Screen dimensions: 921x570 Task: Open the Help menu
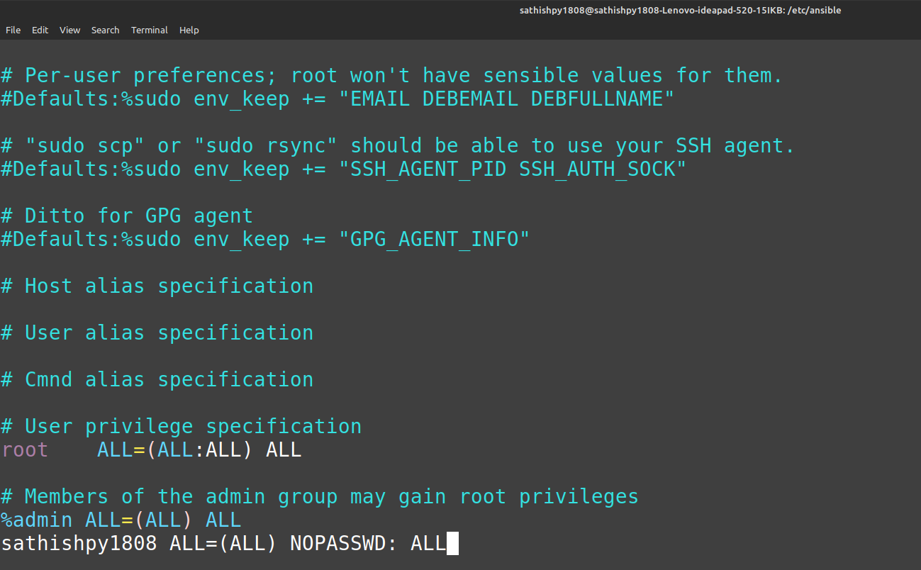189,30
